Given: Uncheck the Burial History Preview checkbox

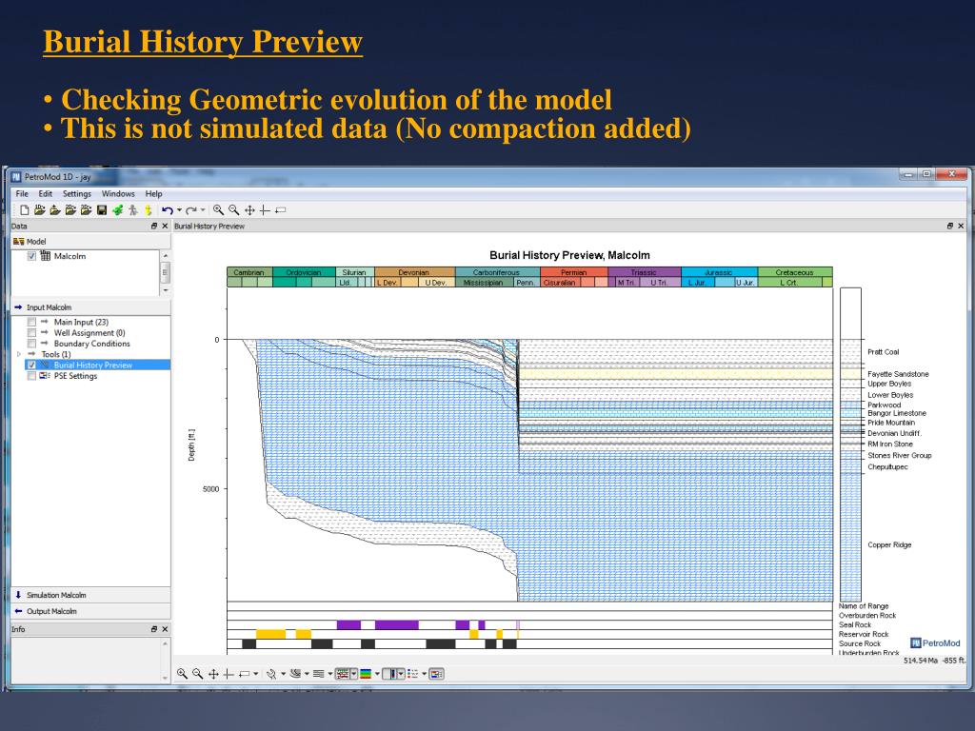Looking at the screenshot, I should pos(31,365).
